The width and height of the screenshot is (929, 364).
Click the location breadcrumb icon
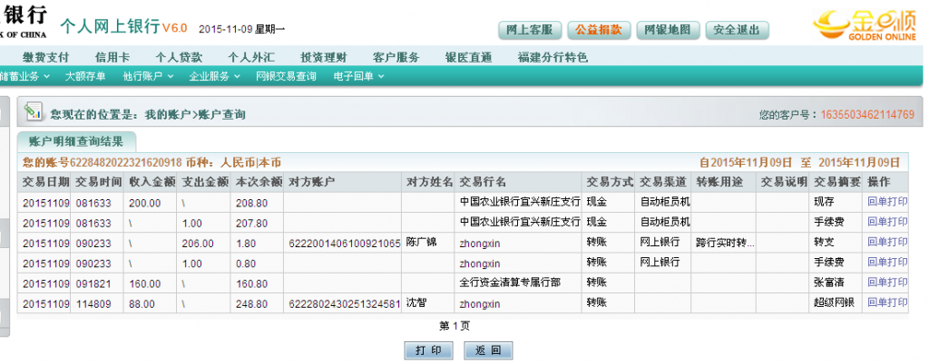(34, 112)
